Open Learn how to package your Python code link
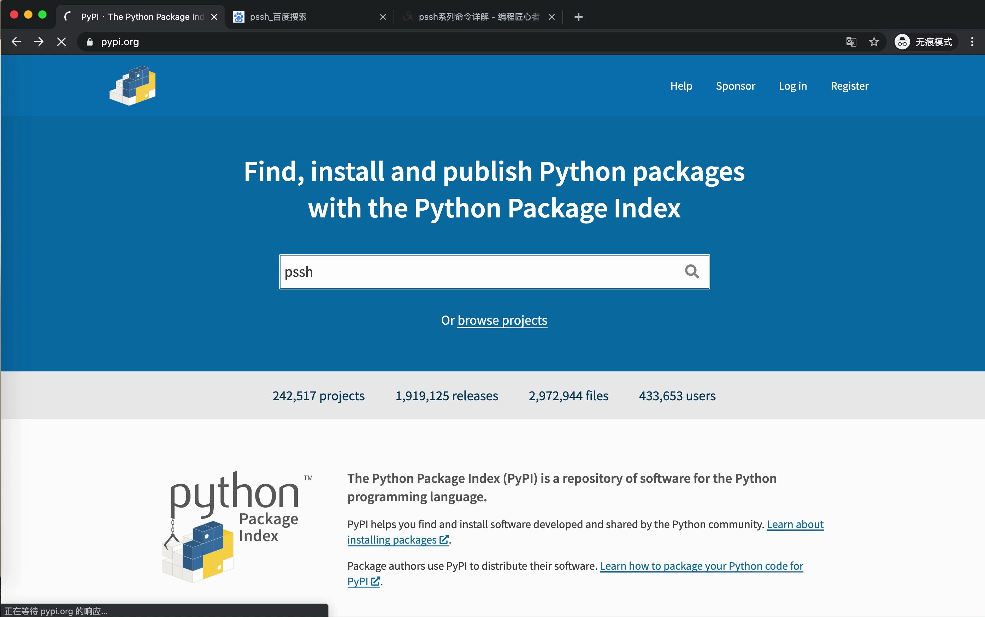Image resolution: width=985 pixels, height=617 pixels. pos(575,573)
